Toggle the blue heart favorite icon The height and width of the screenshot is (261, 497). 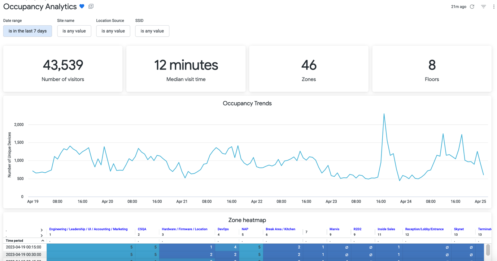[x=82, y=6]
